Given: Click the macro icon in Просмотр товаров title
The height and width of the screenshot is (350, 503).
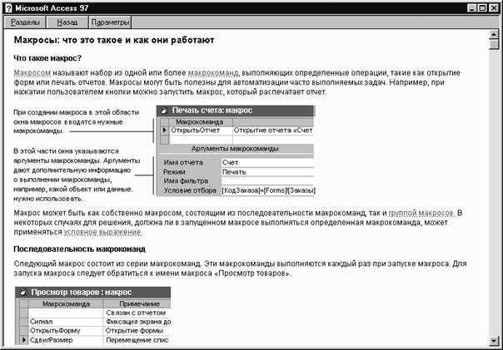Looking at the screenshot, I should 22,293.
